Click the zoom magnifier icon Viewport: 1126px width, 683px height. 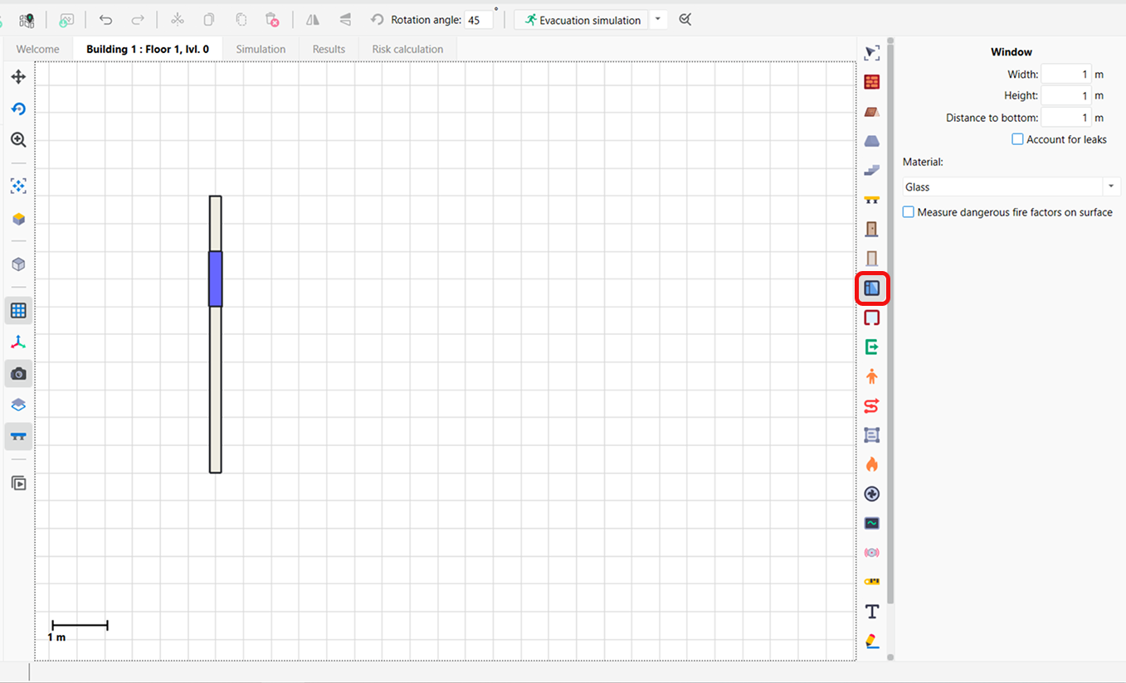tap(18, 140)
